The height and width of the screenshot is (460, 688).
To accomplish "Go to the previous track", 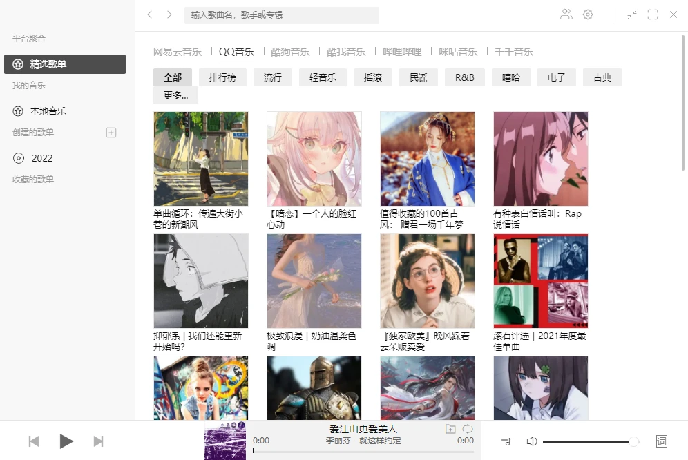I will tap(34, 441).
